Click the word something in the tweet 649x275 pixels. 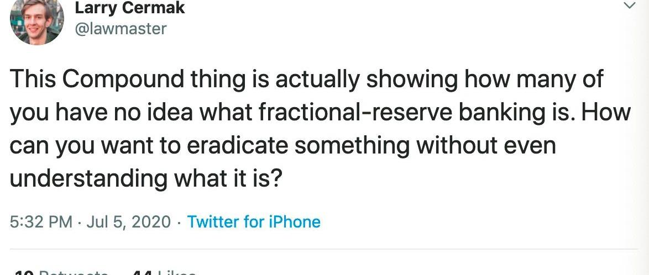(349, 146)
